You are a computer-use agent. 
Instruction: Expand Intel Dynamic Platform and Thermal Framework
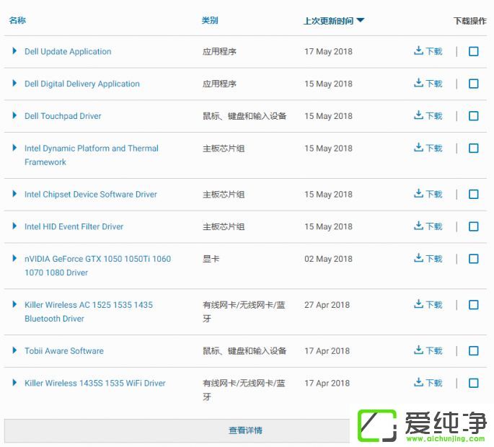(14, 148)
